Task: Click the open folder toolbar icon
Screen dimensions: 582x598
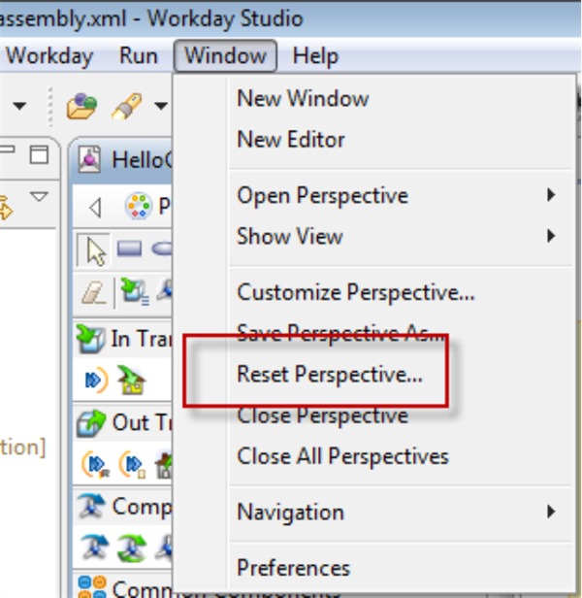Action: 81,106
